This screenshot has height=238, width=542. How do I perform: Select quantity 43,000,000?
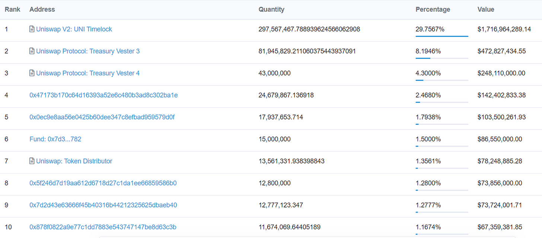(x=275, y=73)
